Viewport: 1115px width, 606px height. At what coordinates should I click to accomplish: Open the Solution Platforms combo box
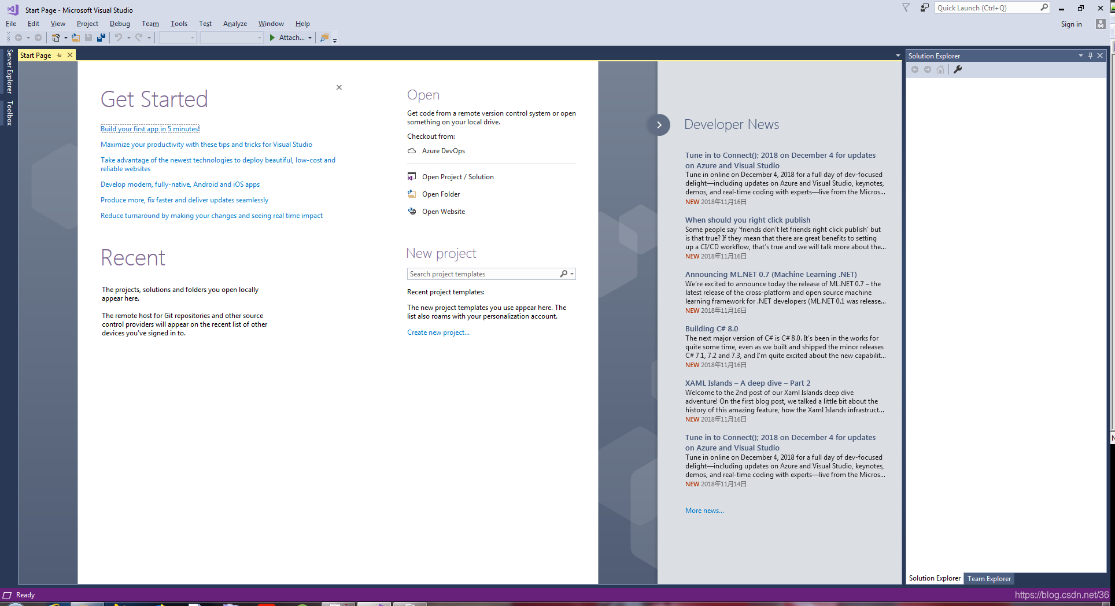point(231,38)
